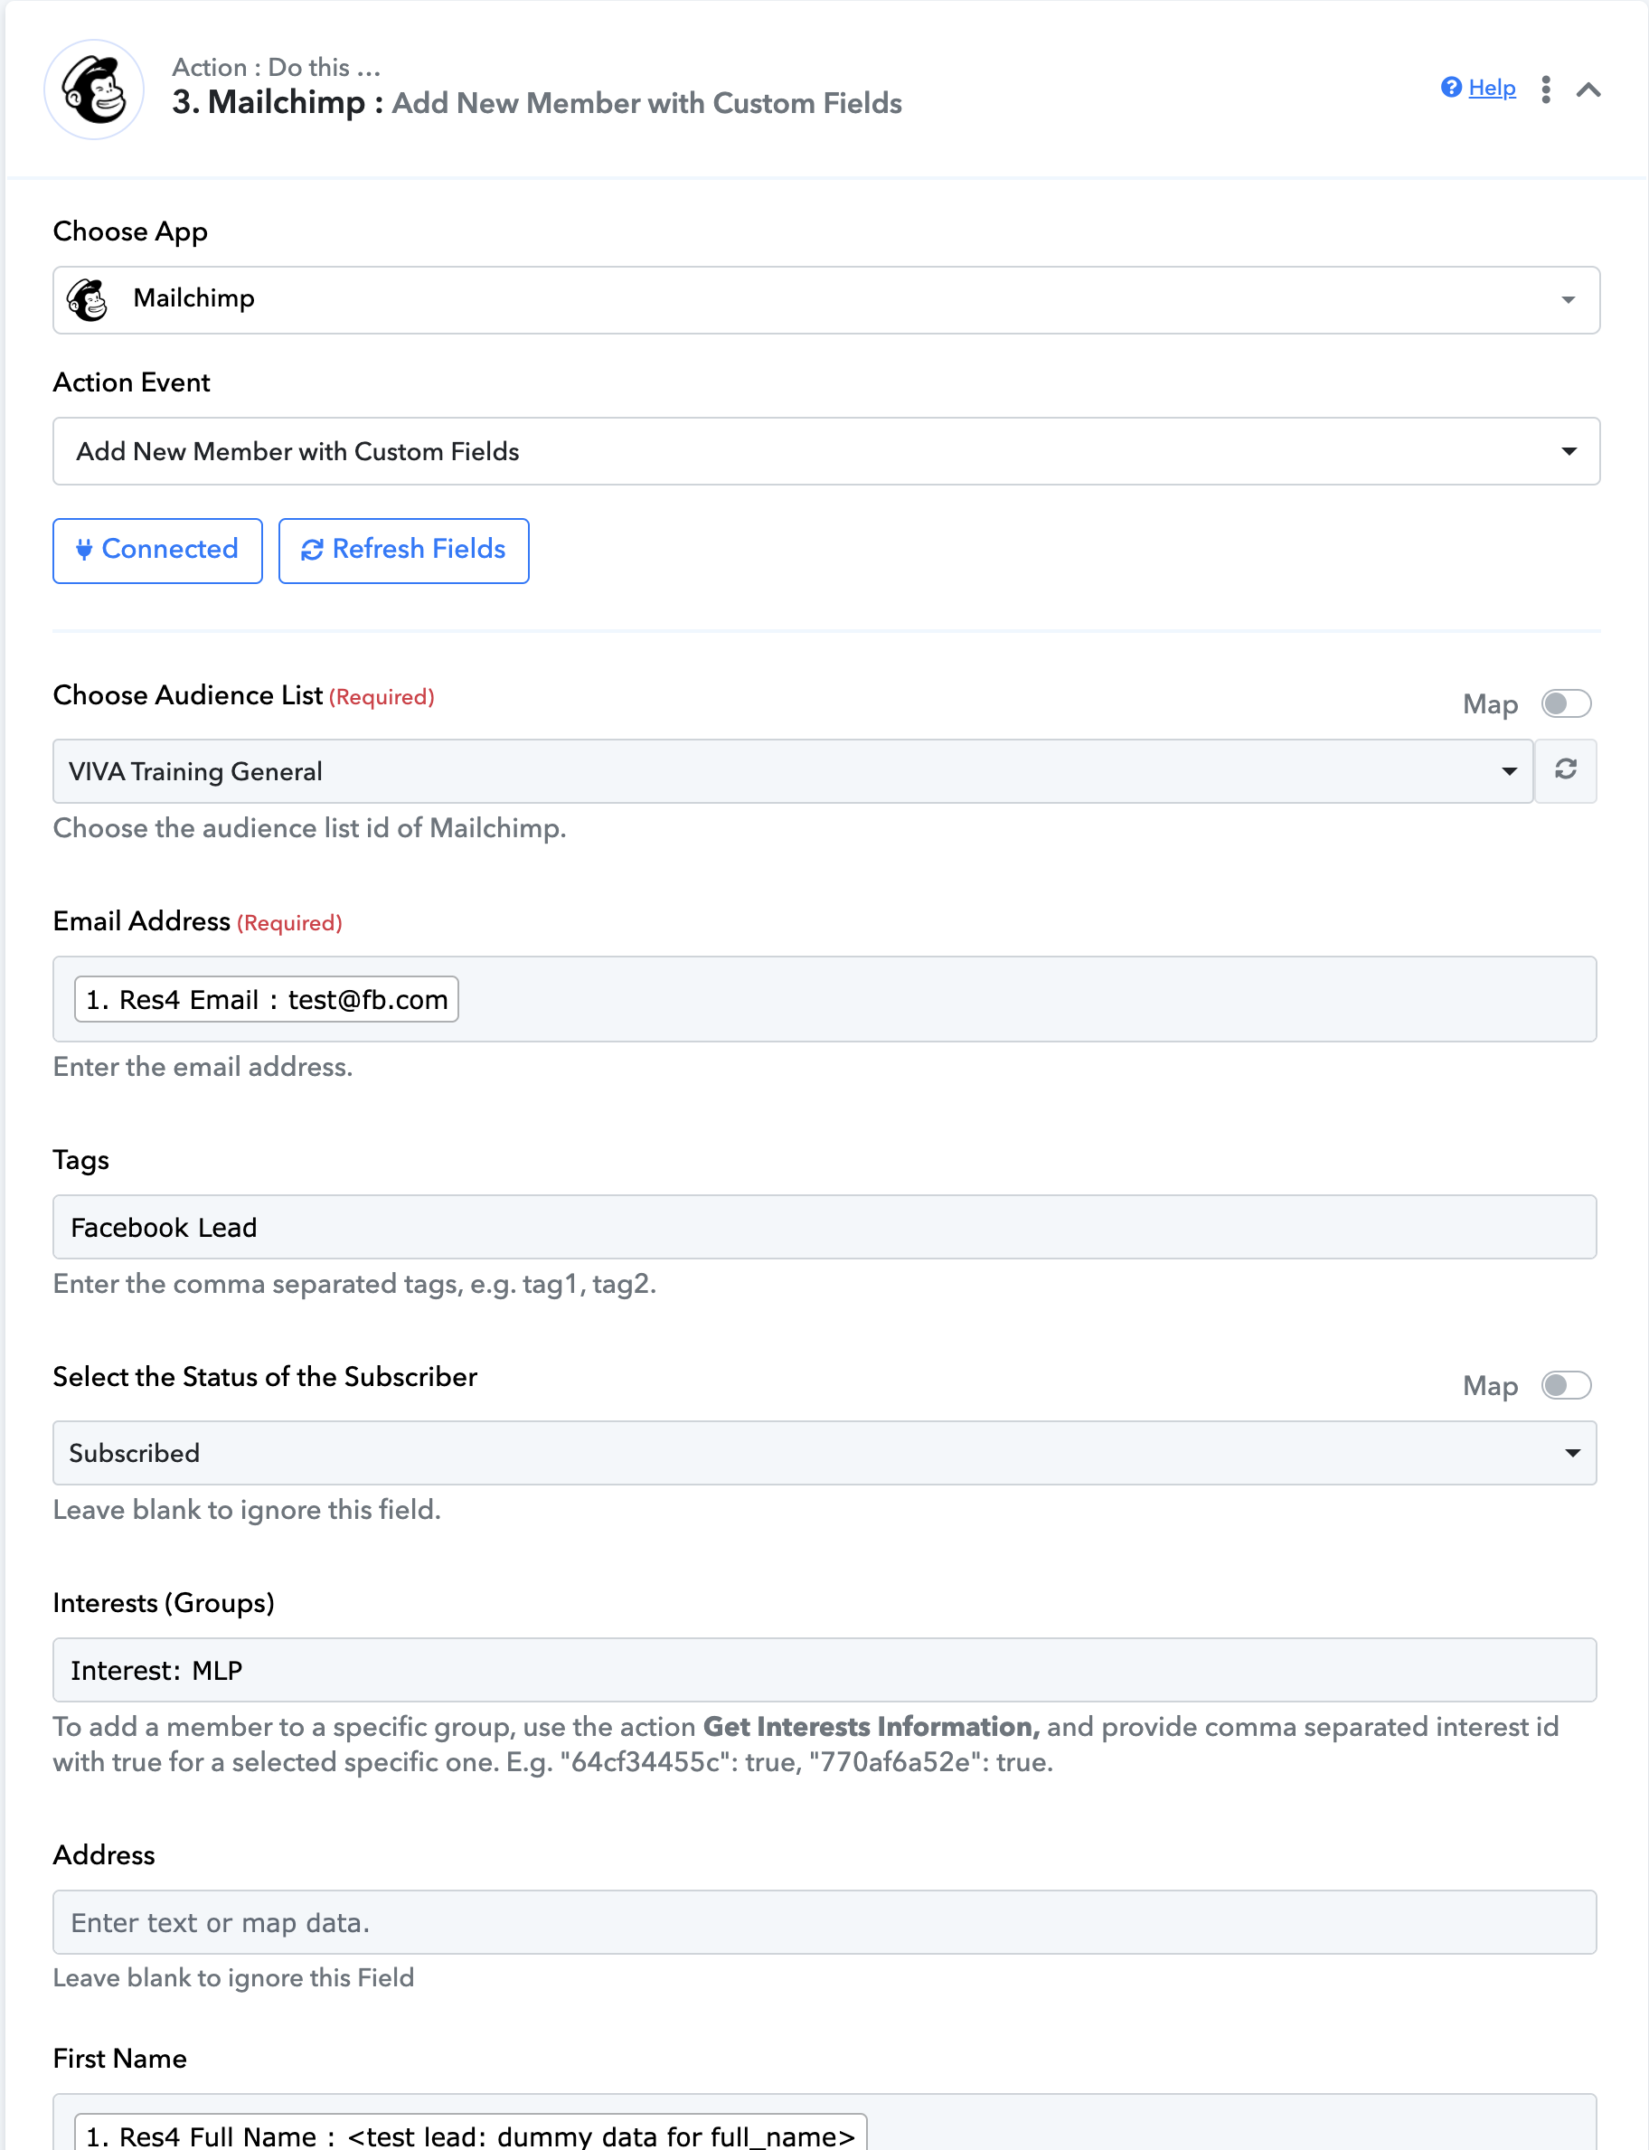Turn on Map toggle for Subscriber Status
The height and width of the screenshot is (2150, 1649).
pyautogui.click(x=1566, y=1385)
